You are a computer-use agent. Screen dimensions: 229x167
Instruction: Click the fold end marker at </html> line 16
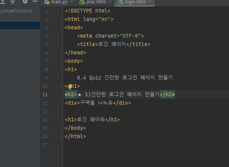coord(62,137)
